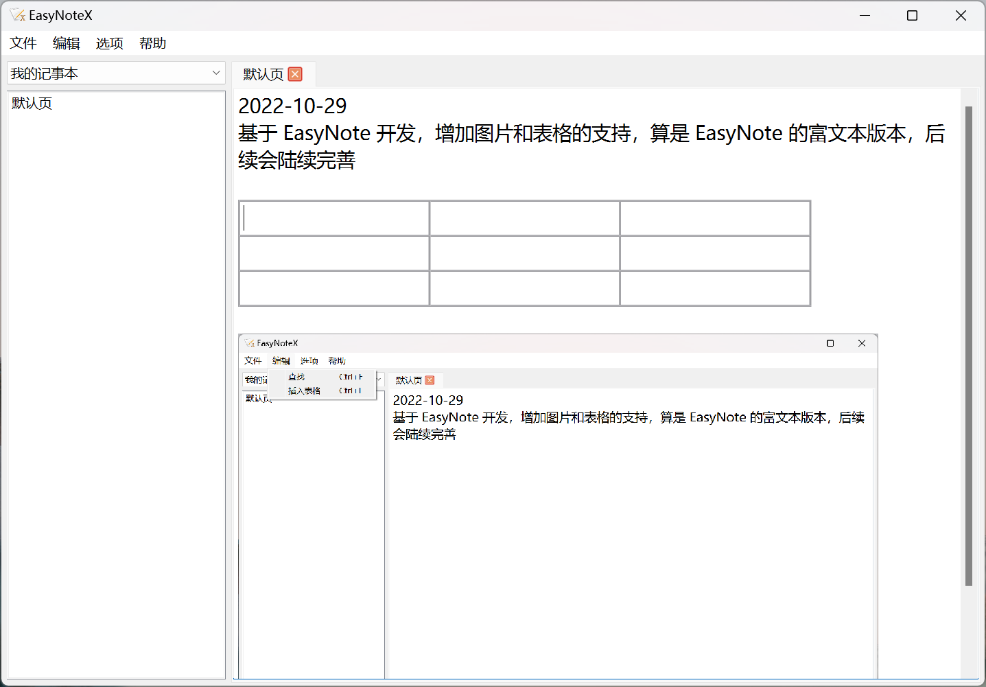Image resolution: width=986 pixels, height=687 pixels.
Task: Click the bottom-left table cell
Action: point(334,288)
